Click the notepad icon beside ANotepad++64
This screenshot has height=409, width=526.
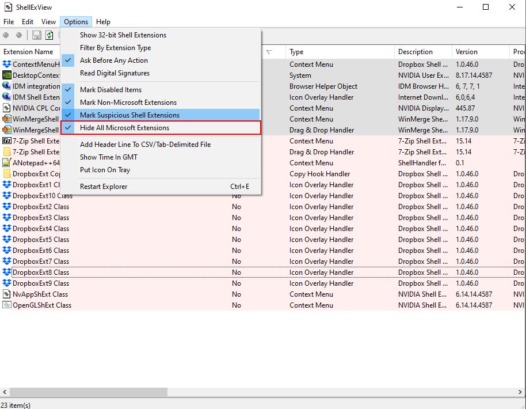pos(7,163)
